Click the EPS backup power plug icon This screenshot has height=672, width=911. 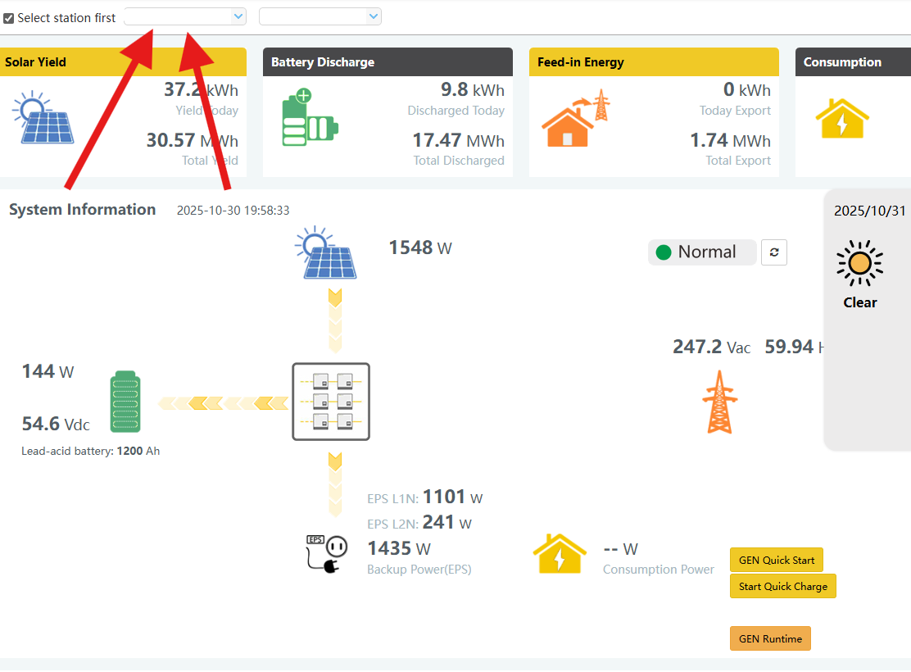tap(327, 554)
